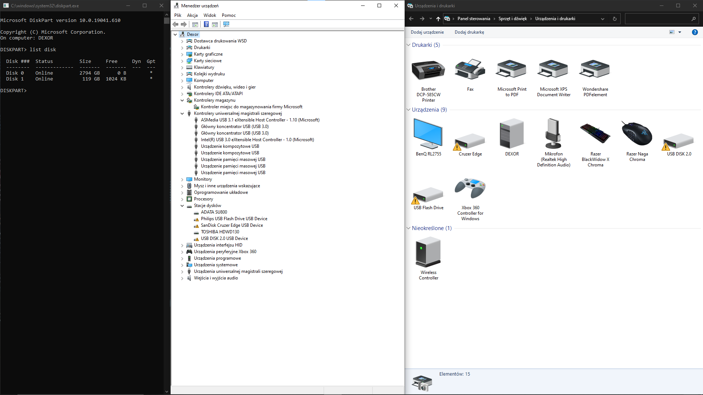This screenshot has height=395, width=703.
Task: Click the help icon in Devices and Printers
Action: (695, 32)
